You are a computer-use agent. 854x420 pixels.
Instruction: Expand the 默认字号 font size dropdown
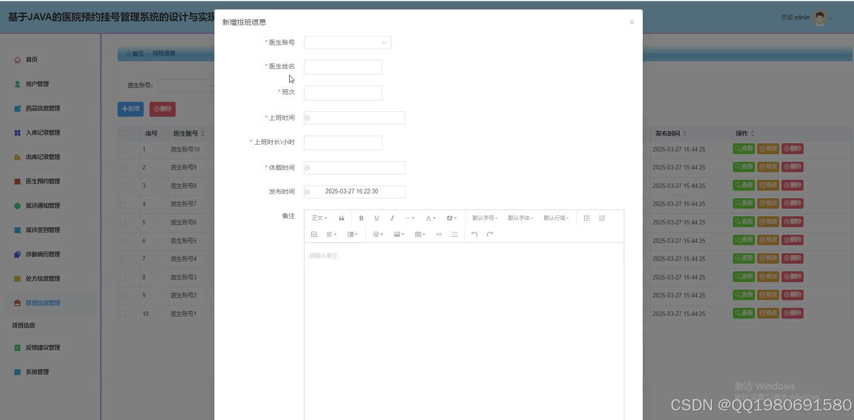coord(484,218)
